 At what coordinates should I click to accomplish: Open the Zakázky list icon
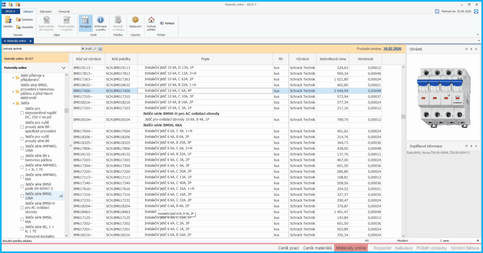[x=8, y=21]
